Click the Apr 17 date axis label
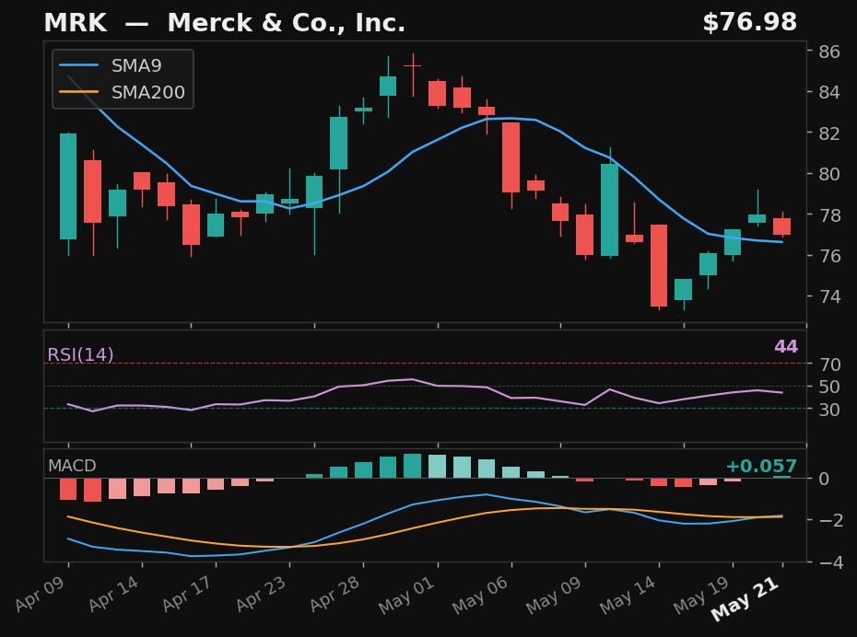 tap(189, 594)
